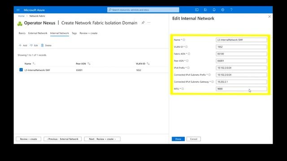Click the Name input field

coord(241,40)
